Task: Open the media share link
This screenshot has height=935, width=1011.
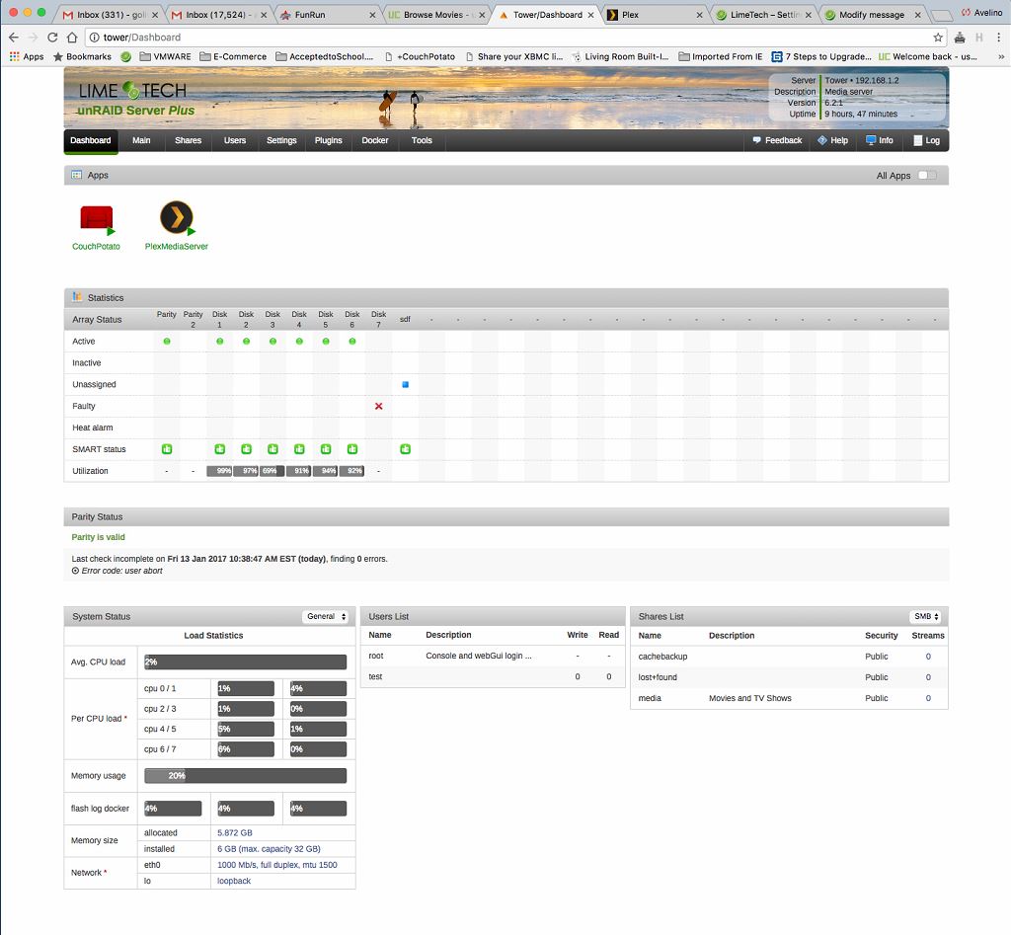Action: tap(650, 698)
